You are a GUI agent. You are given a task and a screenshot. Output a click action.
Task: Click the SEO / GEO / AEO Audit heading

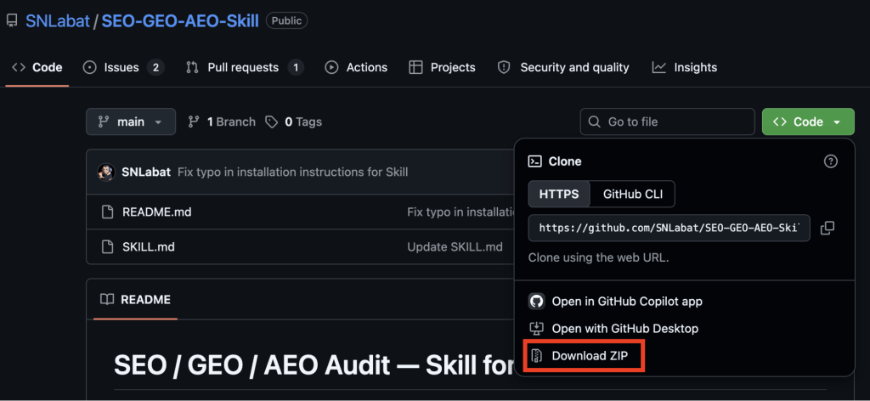pos(314,365)
